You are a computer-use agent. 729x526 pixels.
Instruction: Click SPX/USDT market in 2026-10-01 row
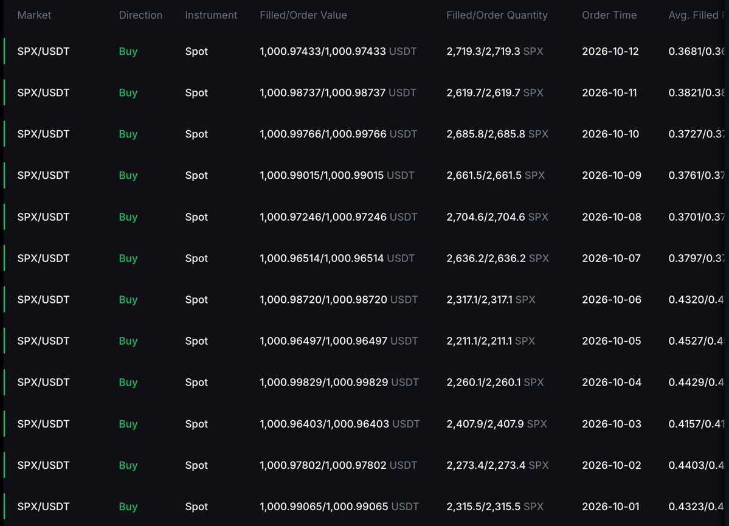pos(43,507)
